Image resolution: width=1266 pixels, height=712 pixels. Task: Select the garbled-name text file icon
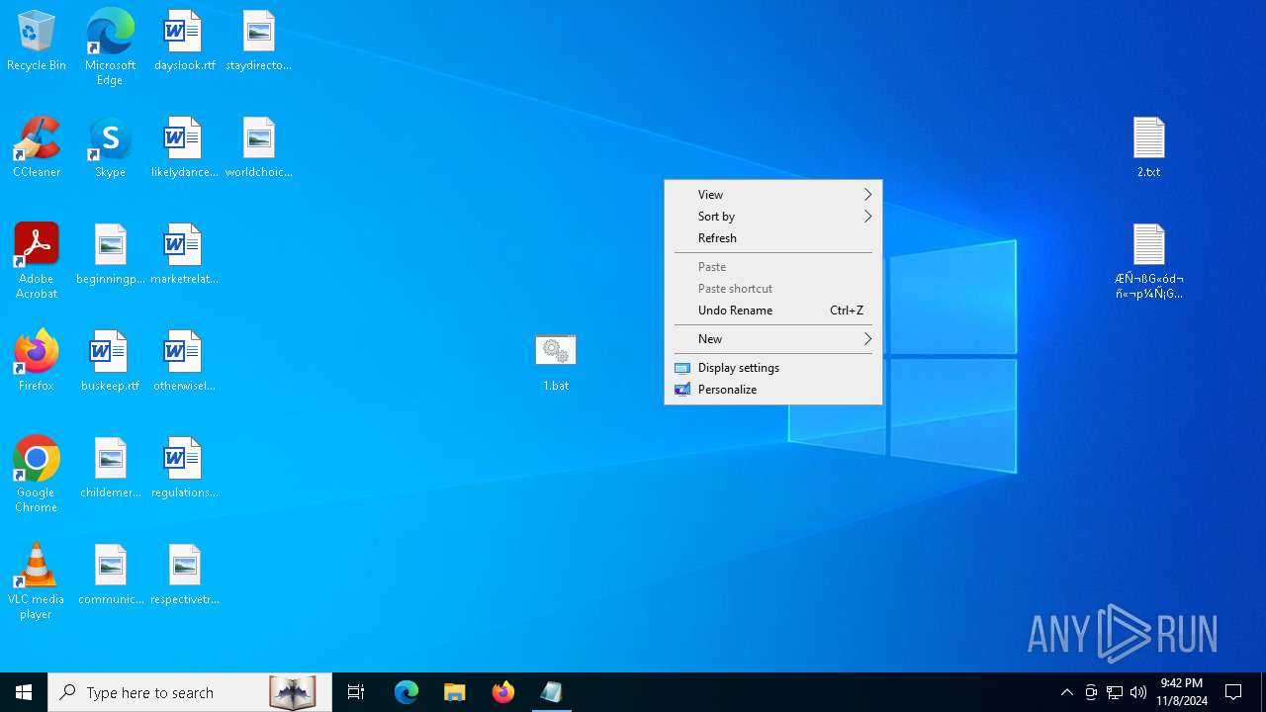tap(1148, 261)
